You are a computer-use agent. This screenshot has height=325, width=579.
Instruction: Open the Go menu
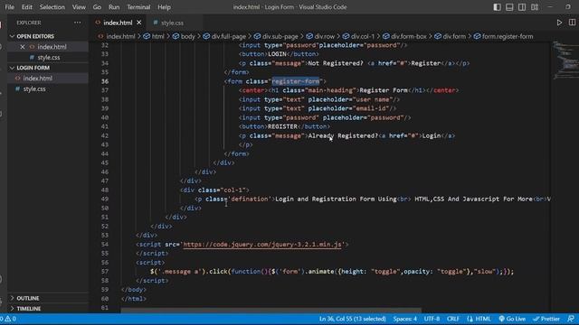[x=97, y=7]
